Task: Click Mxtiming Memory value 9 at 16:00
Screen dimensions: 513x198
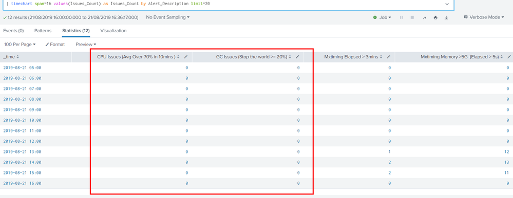Action: (508, 183)
